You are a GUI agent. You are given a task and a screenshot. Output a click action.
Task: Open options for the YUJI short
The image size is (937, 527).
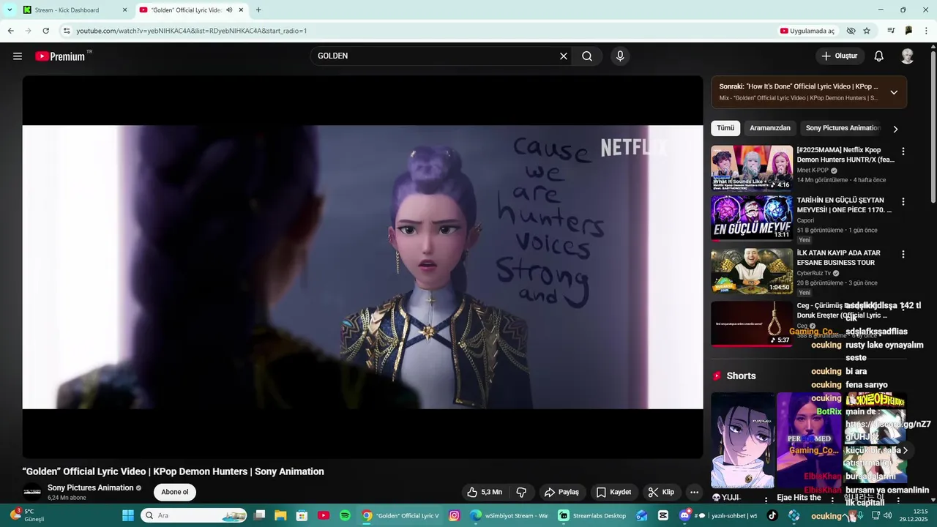pyautogui.click(x=766, y=500)
